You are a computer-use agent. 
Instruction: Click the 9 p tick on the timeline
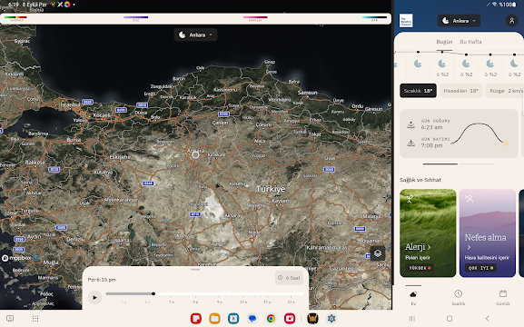point(220,302)
